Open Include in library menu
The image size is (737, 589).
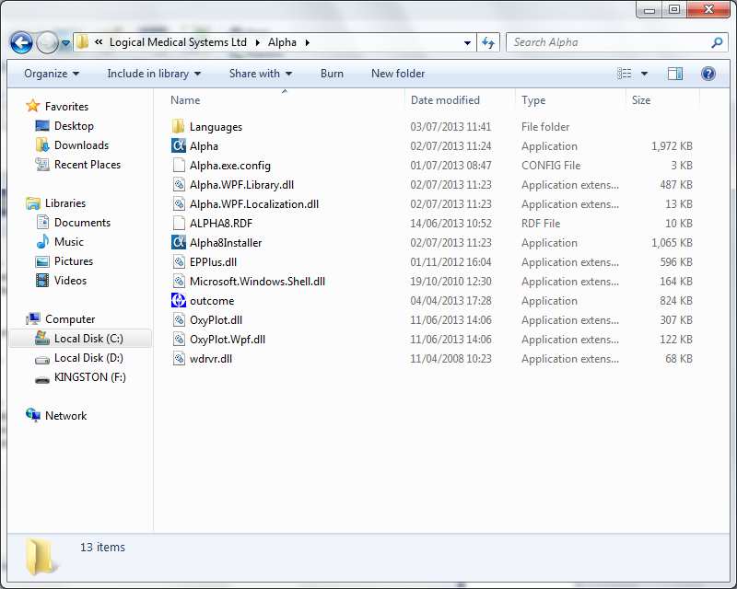[154, 74]
